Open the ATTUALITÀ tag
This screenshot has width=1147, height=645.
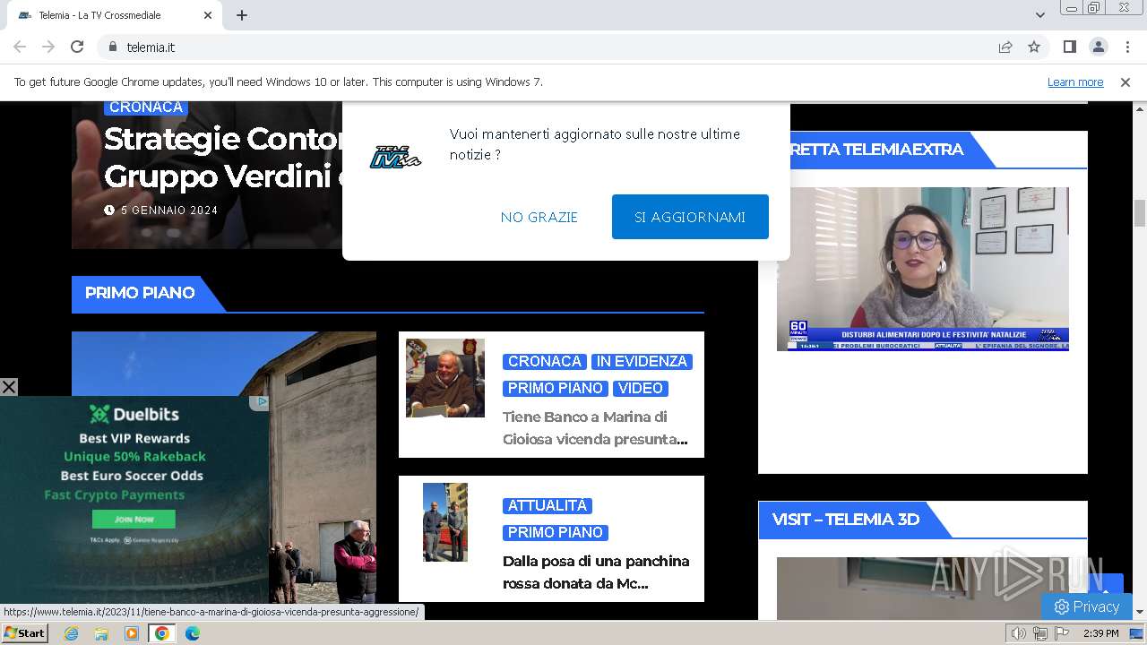point(548,506)
